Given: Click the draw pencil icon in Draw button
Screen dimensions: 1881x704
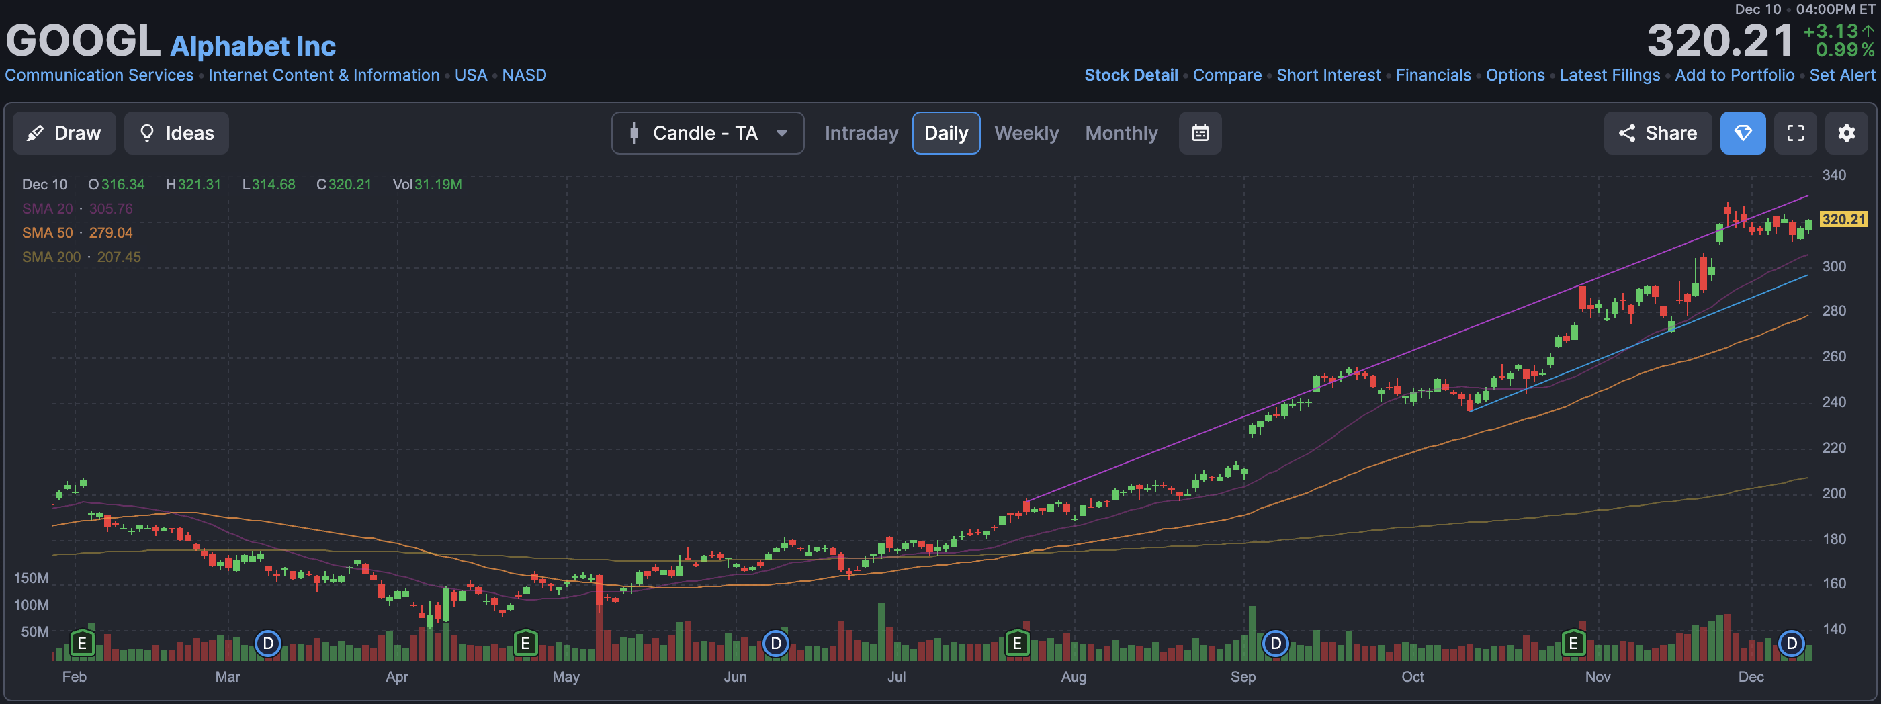Looking at the screenshot, I should pos(34,133).
